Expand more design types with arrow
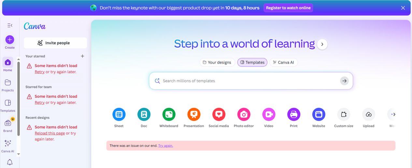412x168 pixels. pos(394,114)
